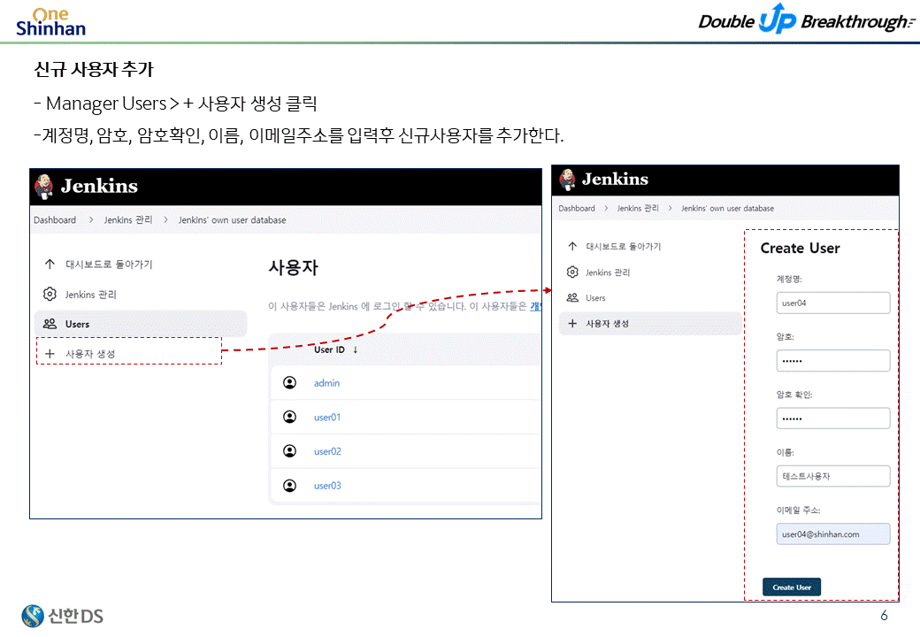The width and height of the screenshot is (920, 637).
Task: Click plus icon beside 사용자 생성 in right window
Action: pos(572,323)
